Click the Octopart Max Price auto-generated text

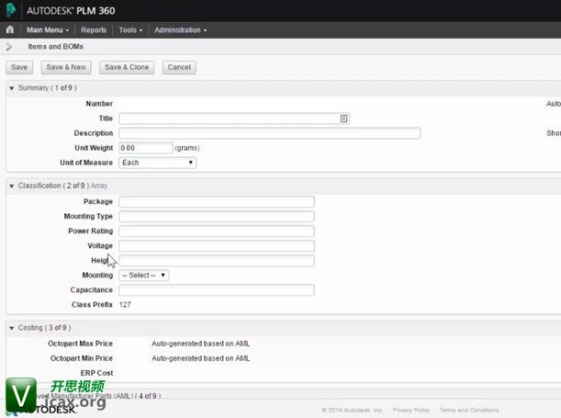(201, 344)
